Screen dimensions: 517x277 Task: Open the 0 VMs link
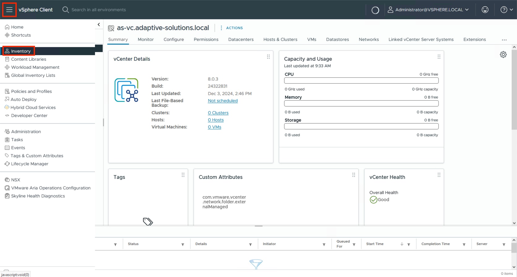(214, 127)
